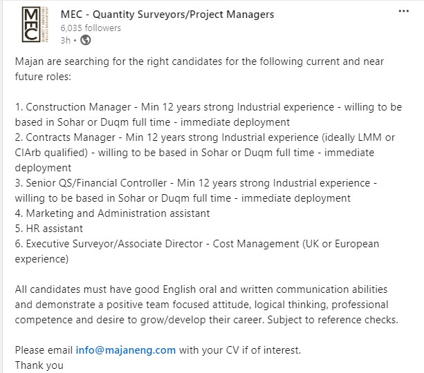This screenshot has height=373, width=424.
Task: Click the Marketing and Administration assistant line
Action: [112, 213]
